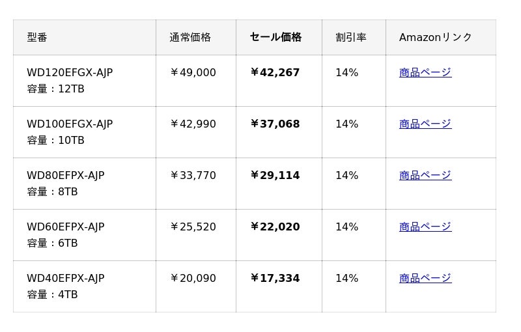Open the product page link for WD100EFGX-AJP
Screen dimensions: 521x332
pyautogui.click(x=425, y=124)
